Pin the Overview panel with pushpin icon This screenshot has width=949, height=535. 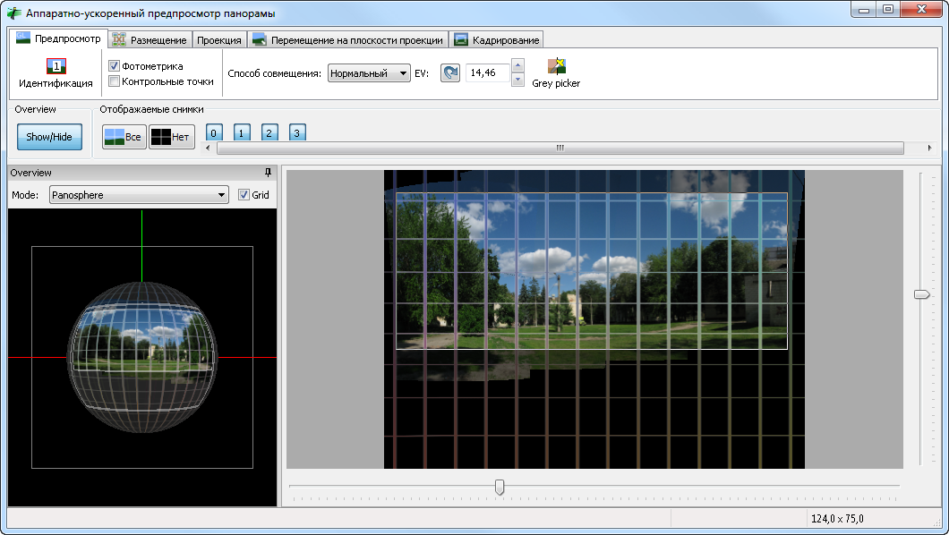coord(267,173)
